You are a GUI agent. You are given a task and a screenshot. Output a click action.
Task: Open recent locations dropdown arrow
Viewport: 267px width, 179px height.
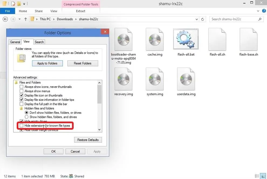[20, 19]
